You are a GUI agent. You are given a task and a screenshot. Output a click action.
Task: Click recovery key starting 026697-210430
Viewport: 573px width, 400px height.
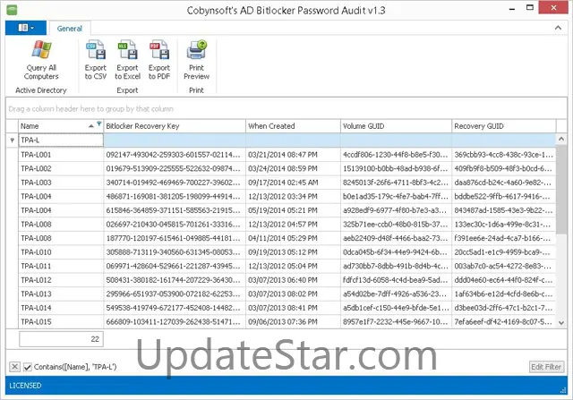[x=173, y=224]
